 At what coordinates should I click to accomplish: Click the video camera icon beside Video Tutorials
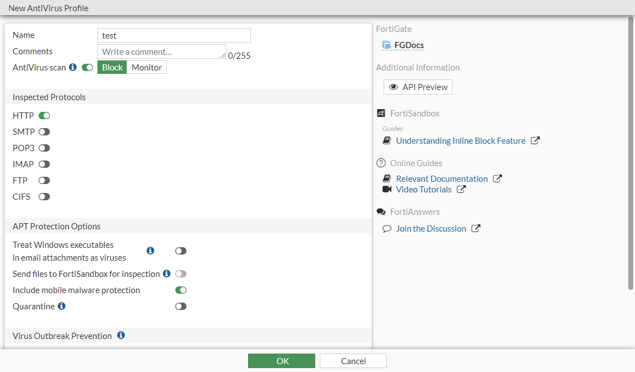pyautogui.click(x=386, y=189)
